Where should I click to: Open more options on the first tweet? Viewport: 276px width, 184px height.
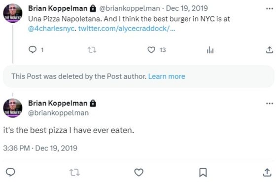(270, 8)
